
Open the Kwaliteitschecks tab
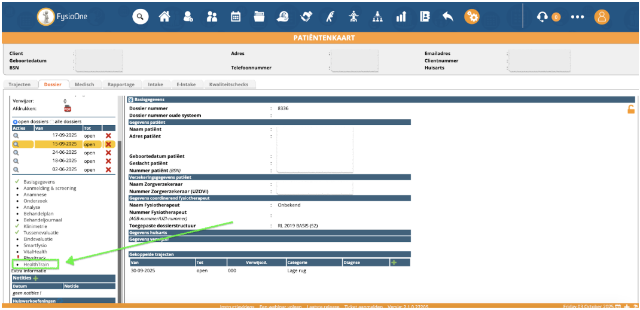coord(230,85)
